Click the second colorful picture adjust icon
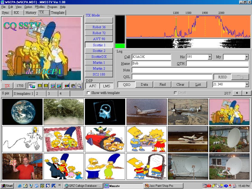The image size is (252, 189). pos(59,86)
